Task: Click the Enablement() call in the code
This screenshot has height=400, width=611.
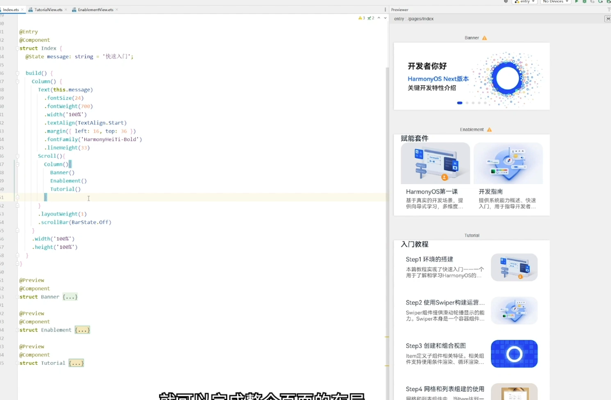Action: (68, 181)
